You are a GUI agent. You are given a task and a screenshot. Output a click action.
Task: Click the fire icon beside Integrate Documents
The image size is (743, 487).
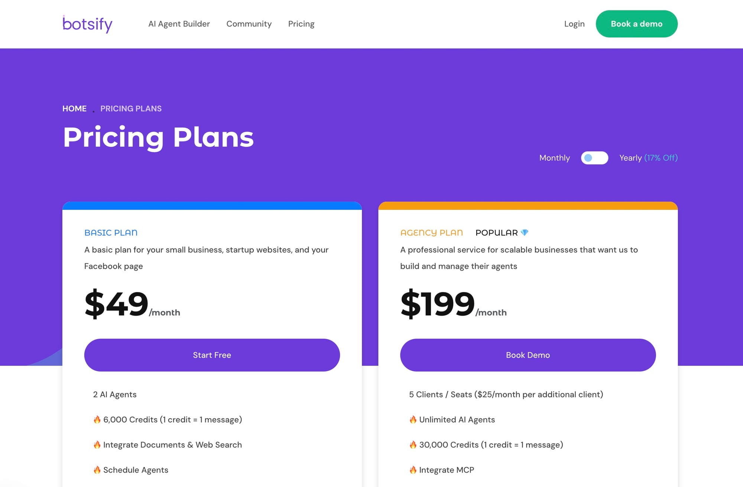[97, 444]
